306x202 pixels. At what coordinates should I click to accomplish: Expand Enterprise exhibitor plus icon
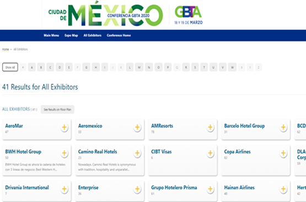(x=137, y=189)
